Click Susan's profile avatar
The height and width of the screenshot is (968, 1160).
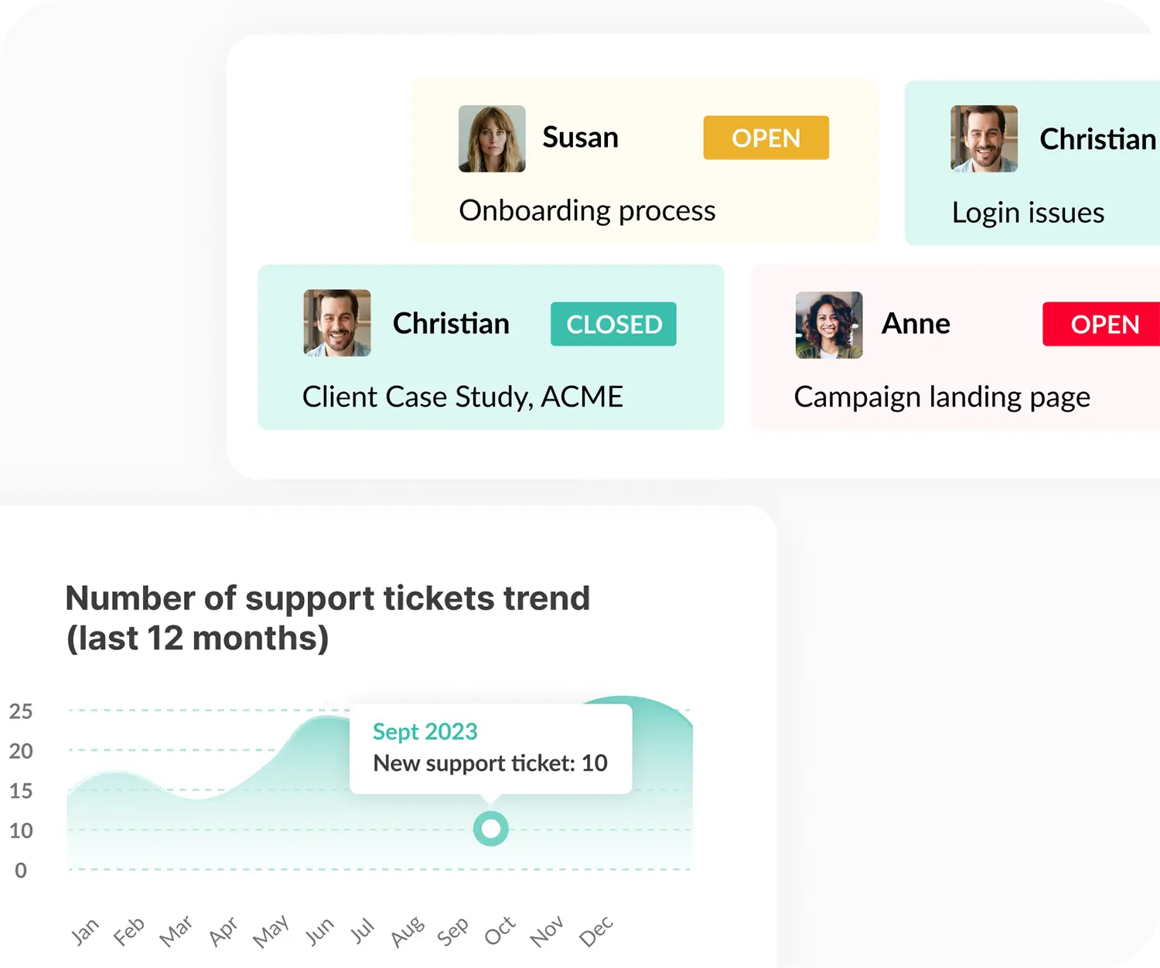click(x=491, y=138)
